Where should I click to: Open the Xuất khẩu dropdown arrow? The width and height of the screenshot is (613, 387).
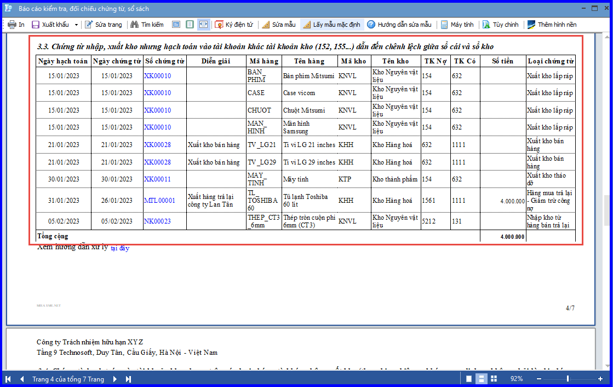(x=76, y=25)
